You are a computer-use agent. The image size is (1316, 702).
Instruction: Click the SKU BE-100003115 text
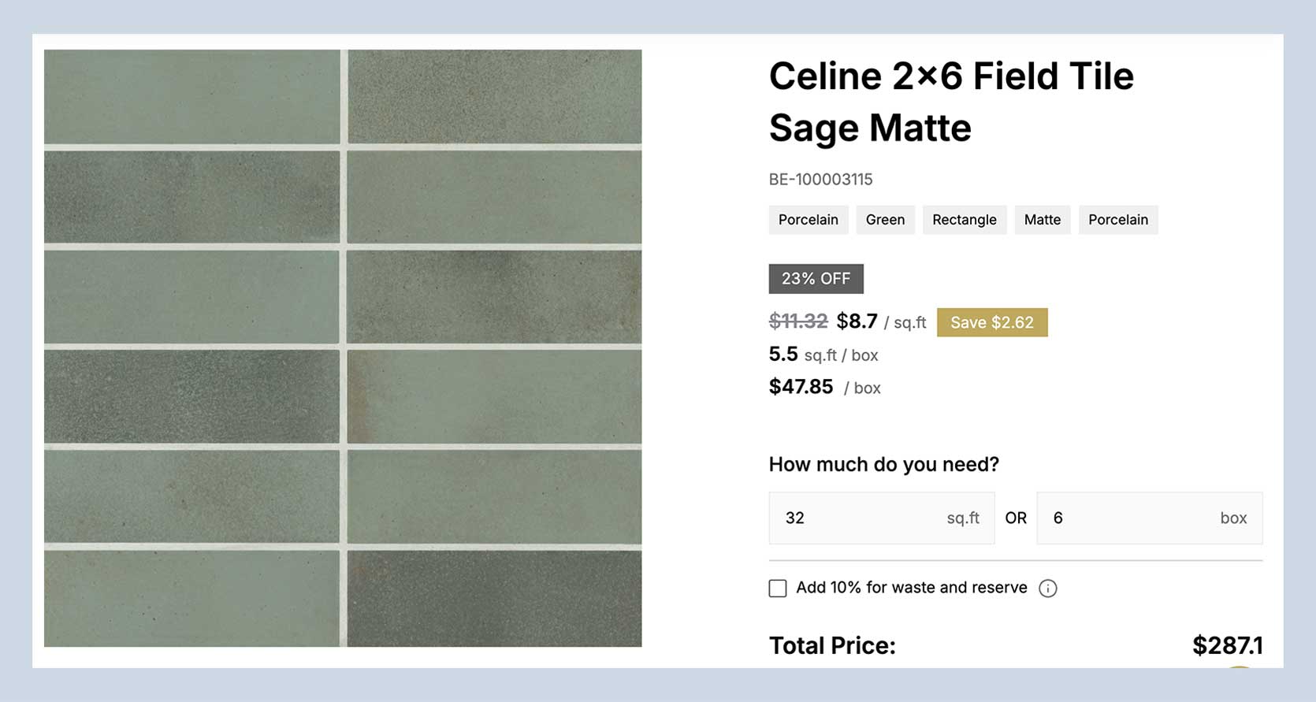coord(820,180)
